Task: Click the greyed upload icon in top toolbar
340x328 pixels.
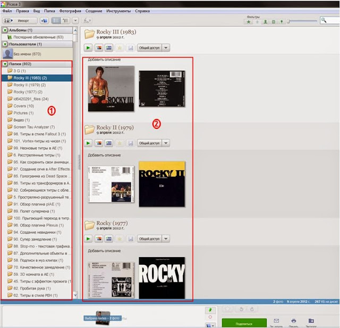Action: 87,21
